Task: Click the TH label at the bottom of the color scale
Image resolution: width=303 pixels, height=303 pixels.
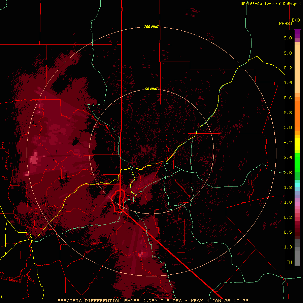Action: pos(289,262)
